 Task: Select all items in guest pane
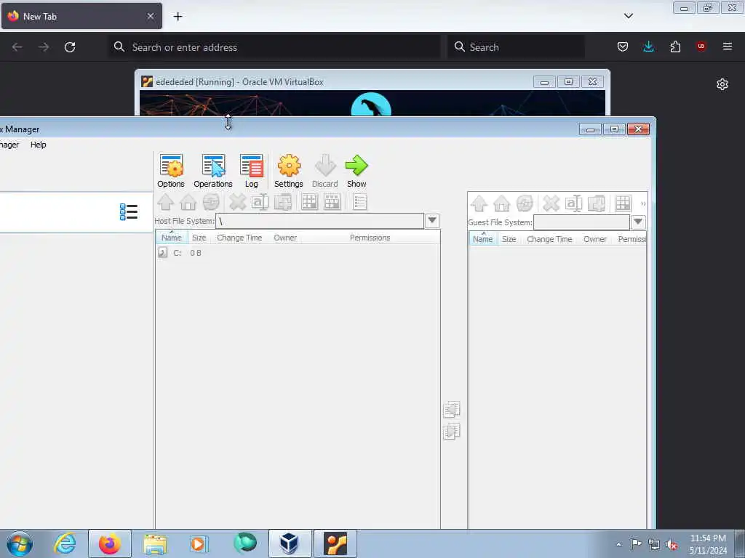tap(623, 203)
